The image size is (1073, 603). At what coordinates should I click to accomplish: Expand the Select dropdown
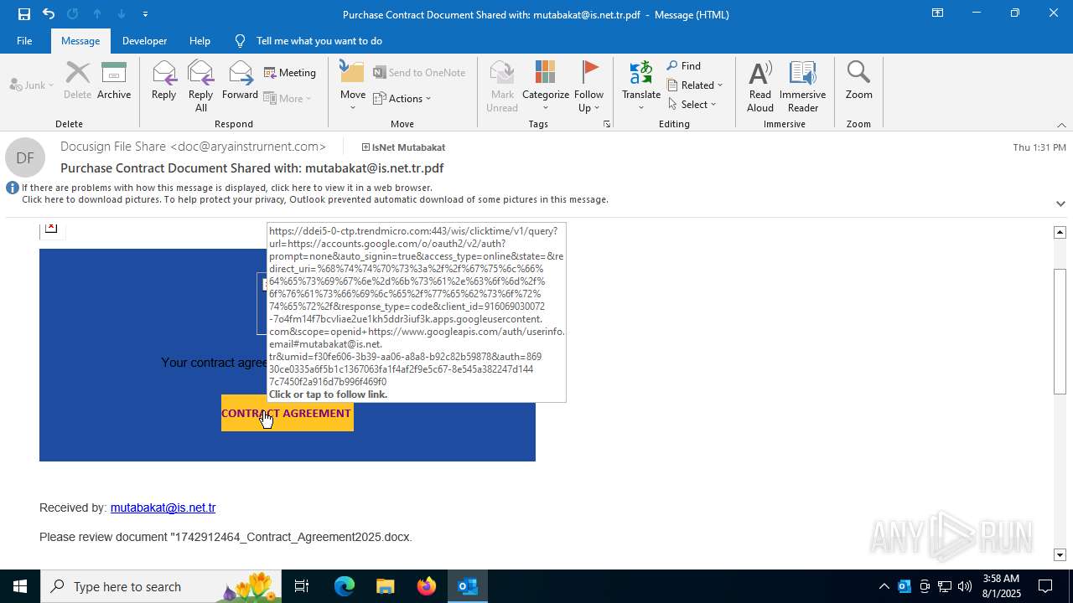pyautogui.click(x=692, y=104)
